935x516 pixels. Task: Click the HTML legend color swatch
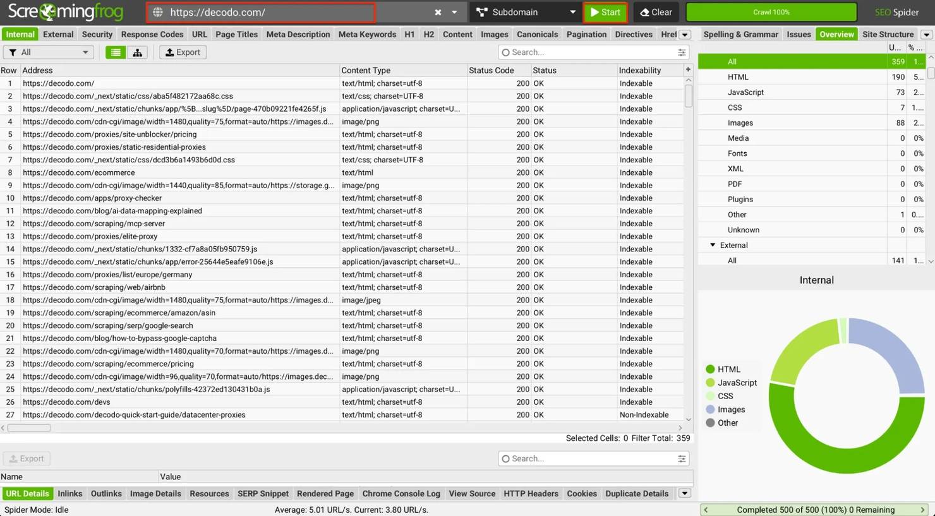tap(710, 369)
